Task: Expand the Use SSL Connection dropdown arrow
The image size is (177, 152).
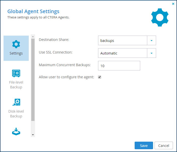Action: point(152,53)
